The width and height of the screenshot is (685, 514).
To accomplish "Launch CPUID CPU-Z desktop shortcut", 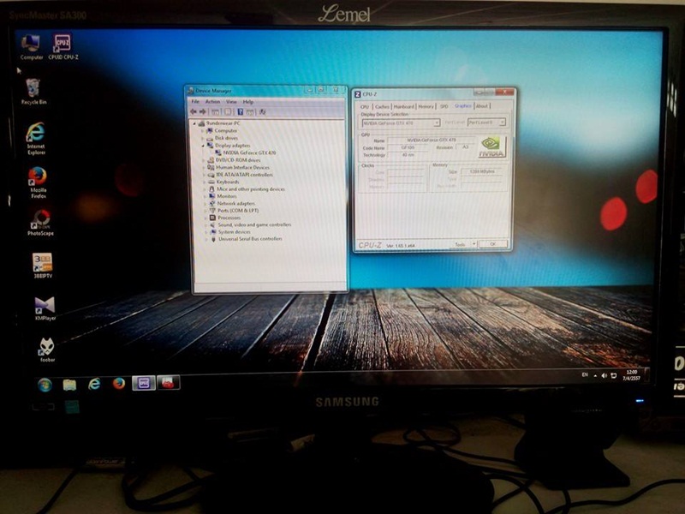I will coord(63,47).
